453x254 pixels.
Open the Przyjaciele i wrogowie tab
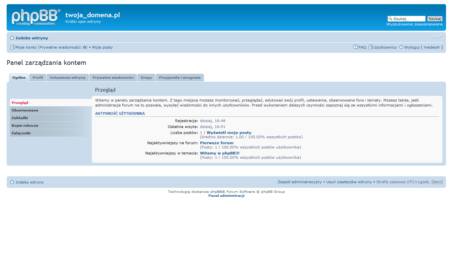[180, 77]
